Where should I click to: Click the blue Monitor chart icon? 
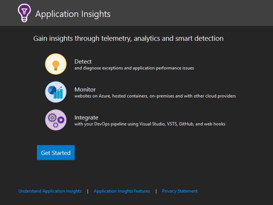click(56, 92)
